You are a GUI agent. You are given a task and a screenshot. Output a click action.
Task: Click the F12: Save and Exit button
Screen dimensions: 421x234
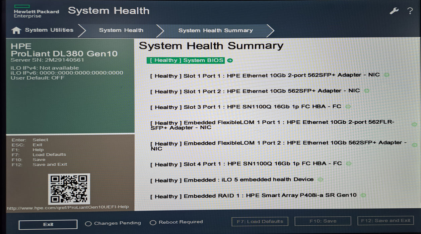[385, 221]
